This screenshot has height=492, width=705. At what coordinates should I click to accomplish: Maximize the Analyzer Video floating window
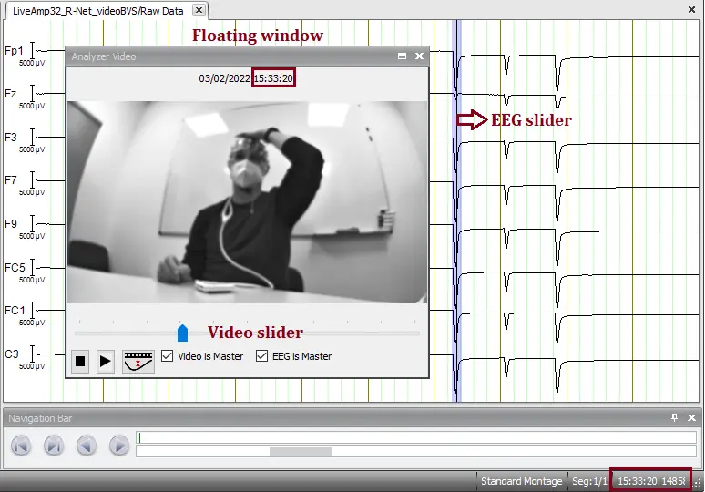pos(403,56)
